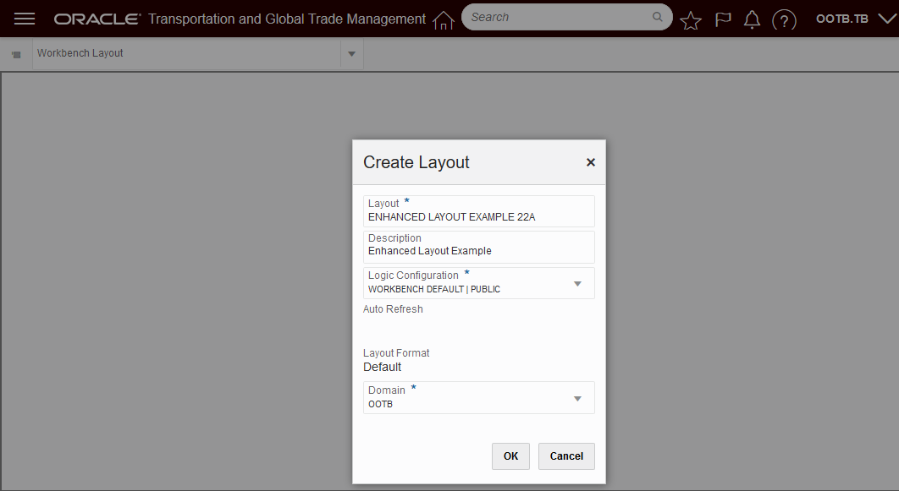The height and width of the screenshot is (491, 899).
Task: Click the Workbench Layout selection field
Action: 186,53
